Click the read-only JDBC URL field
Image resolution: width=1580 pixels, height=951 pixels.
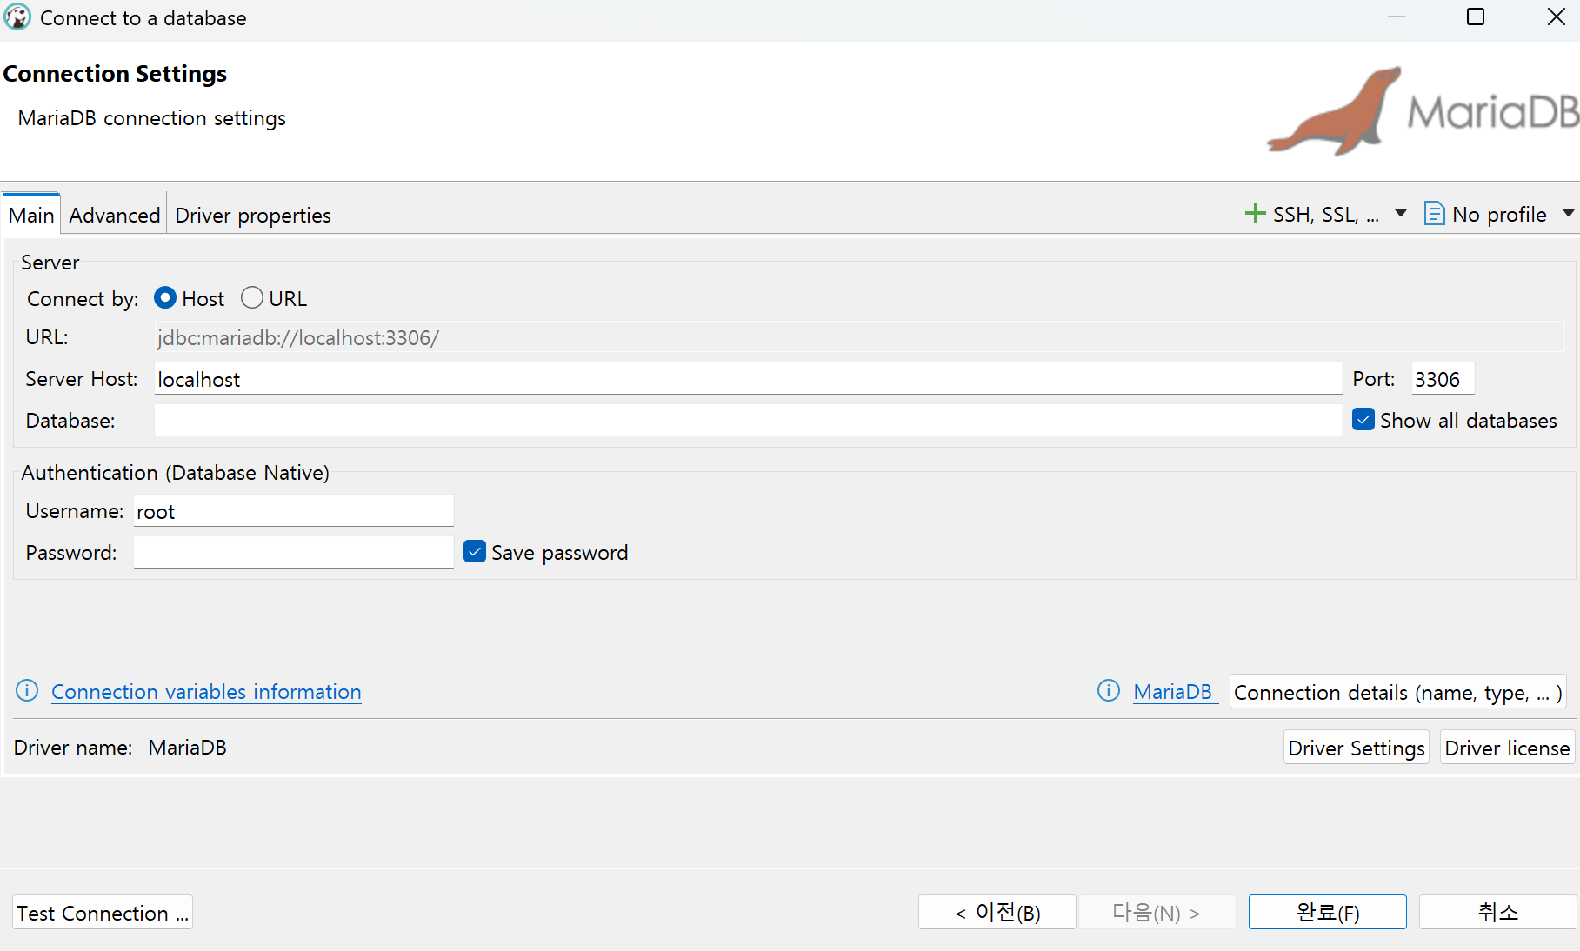860,337
